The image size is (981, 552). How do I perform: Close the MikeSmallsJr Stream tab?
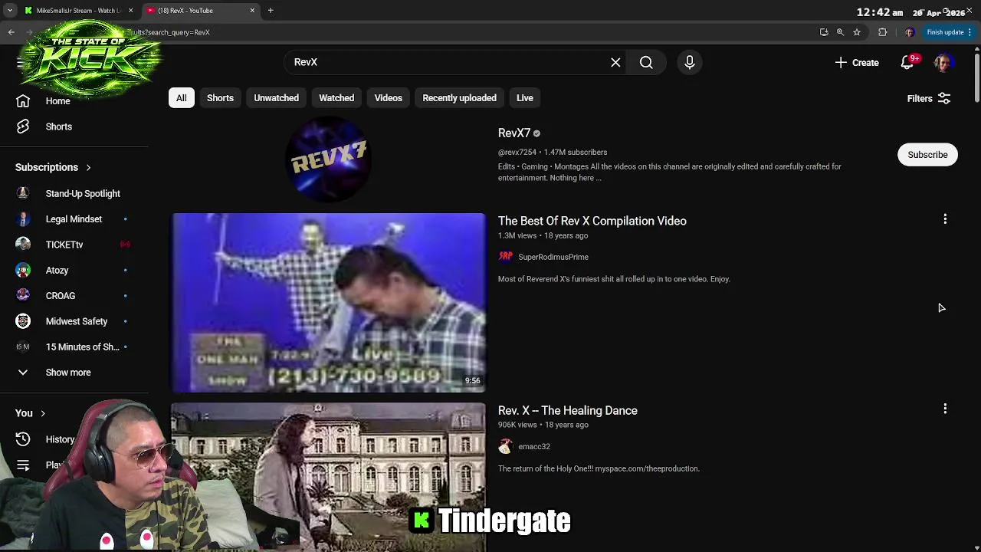click(x=130, y=11)
